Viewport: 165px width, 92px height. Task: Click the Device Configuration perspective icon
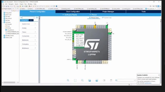point(158,6)
